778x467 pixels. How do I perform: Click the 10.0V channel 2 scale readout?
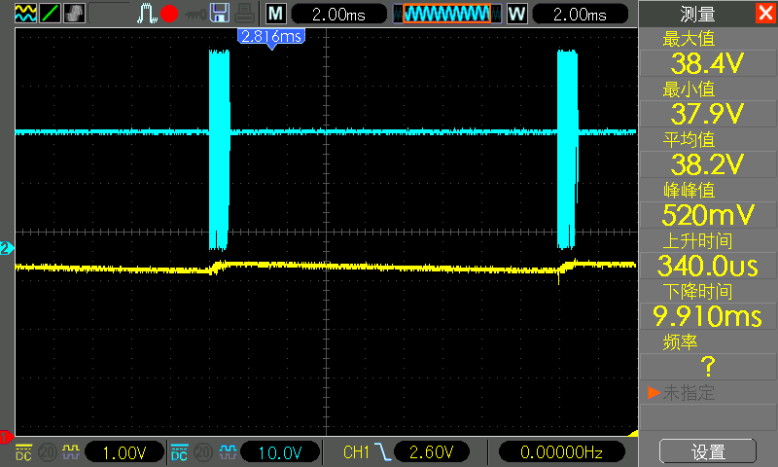pyautogui.click(x=280, y=452)
